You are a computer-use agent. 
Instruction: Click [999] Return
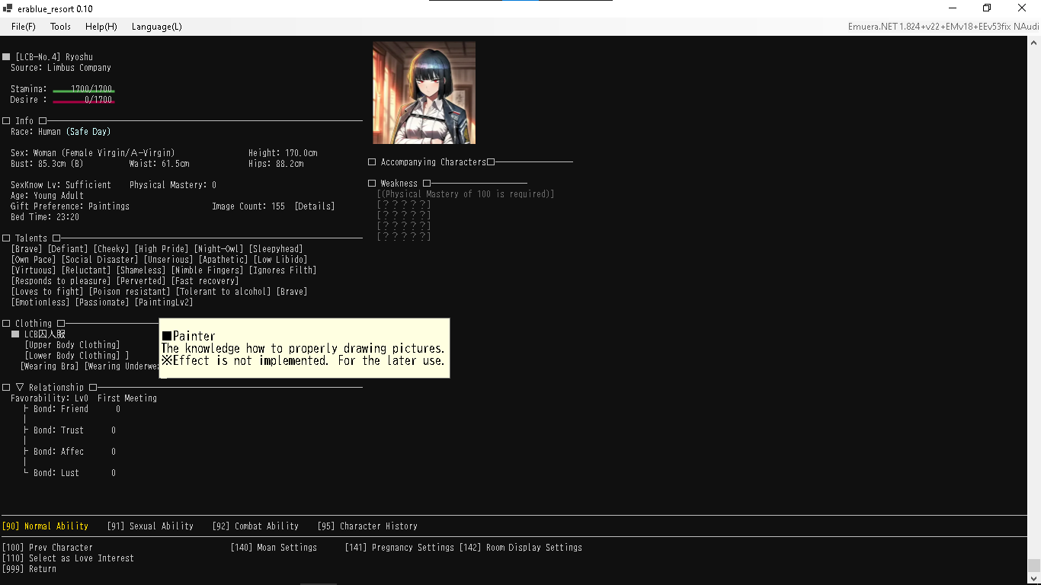(x=29, y=569)
